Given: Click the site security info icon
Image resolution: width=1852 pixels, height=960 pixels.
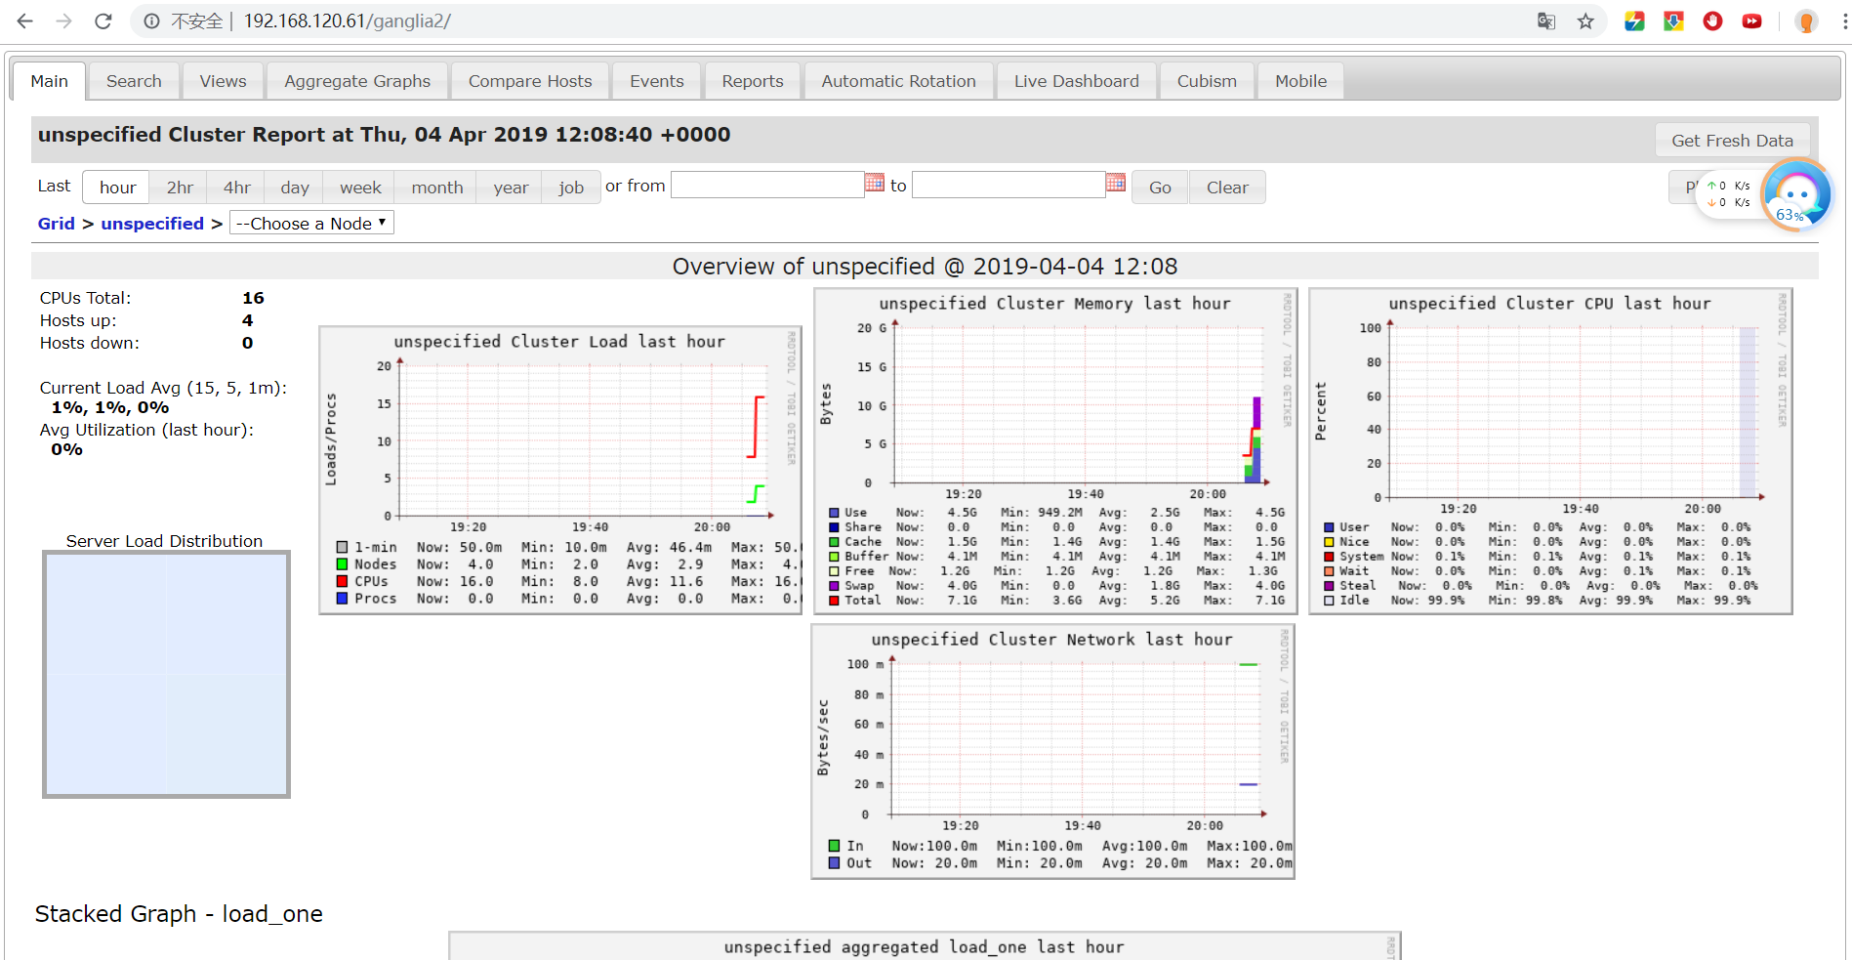Looking at the screenshot, I should 151,21.
